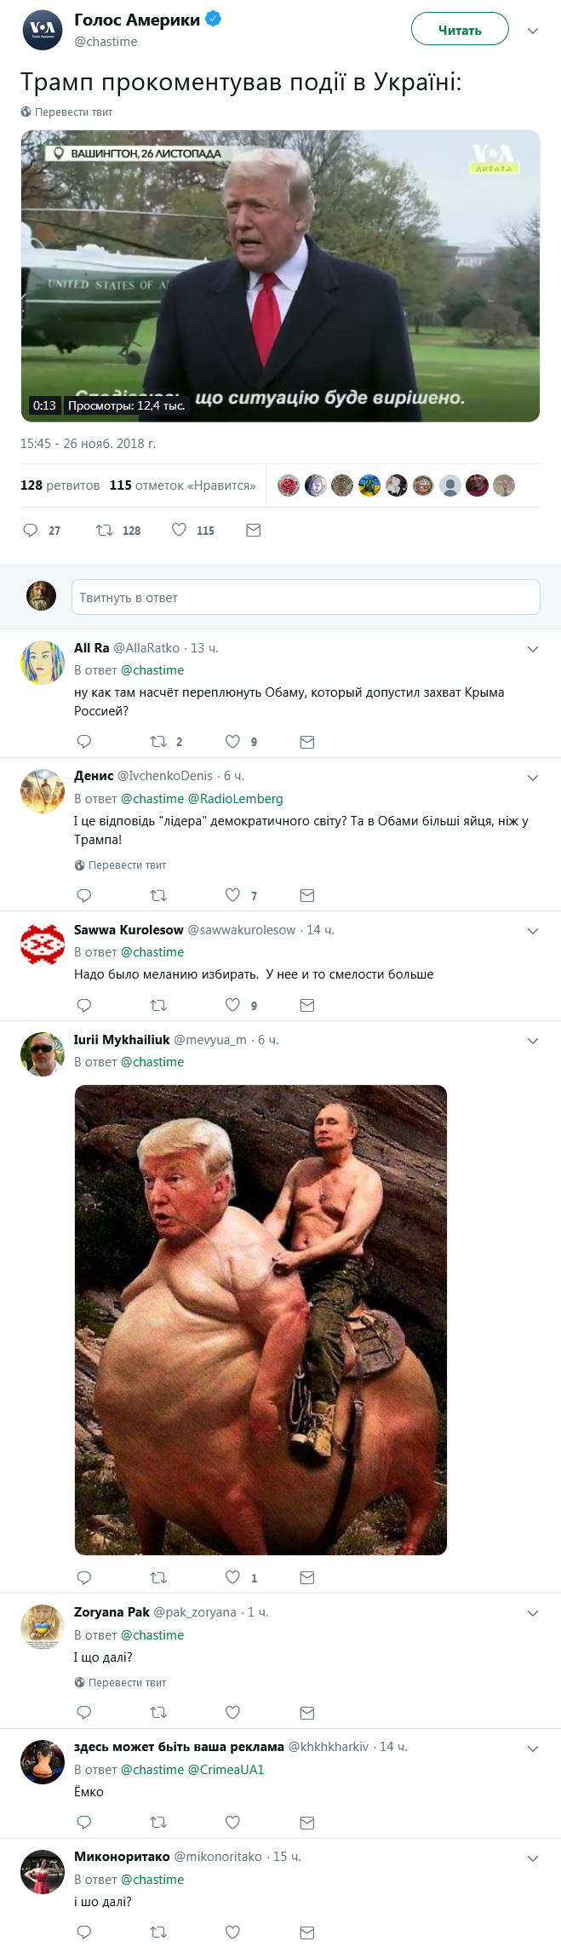Retweet the reply from Денис
561x1947 pixels.
(158, 895)
